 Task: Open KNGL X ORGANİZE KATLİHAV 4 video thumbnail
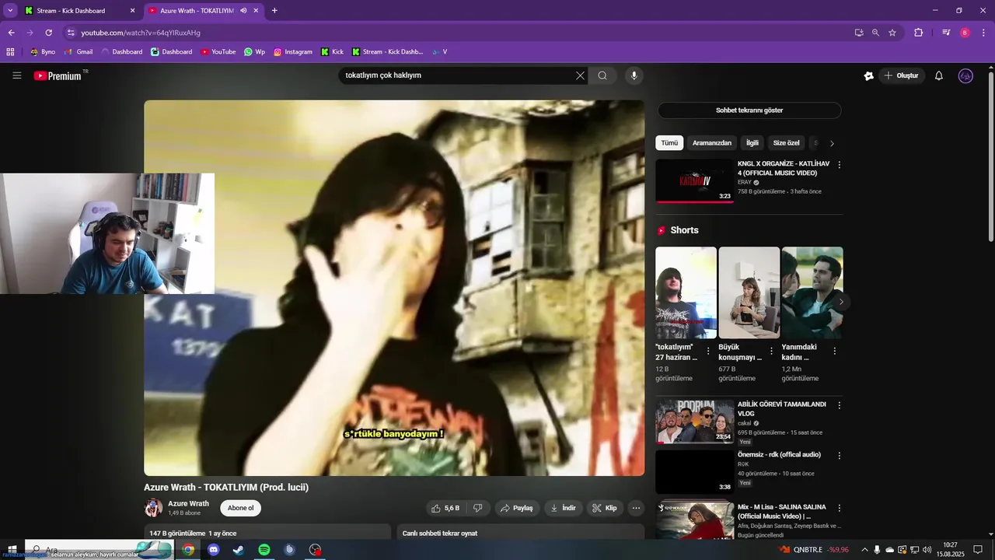click(694, 181)
